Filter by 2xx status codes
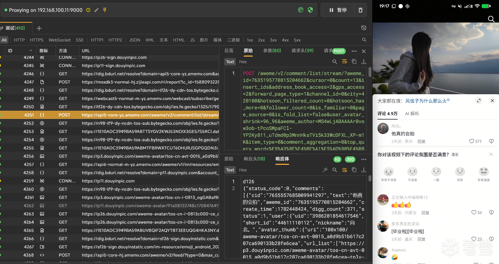Screen dimensions: 499x264 point(261,40)
